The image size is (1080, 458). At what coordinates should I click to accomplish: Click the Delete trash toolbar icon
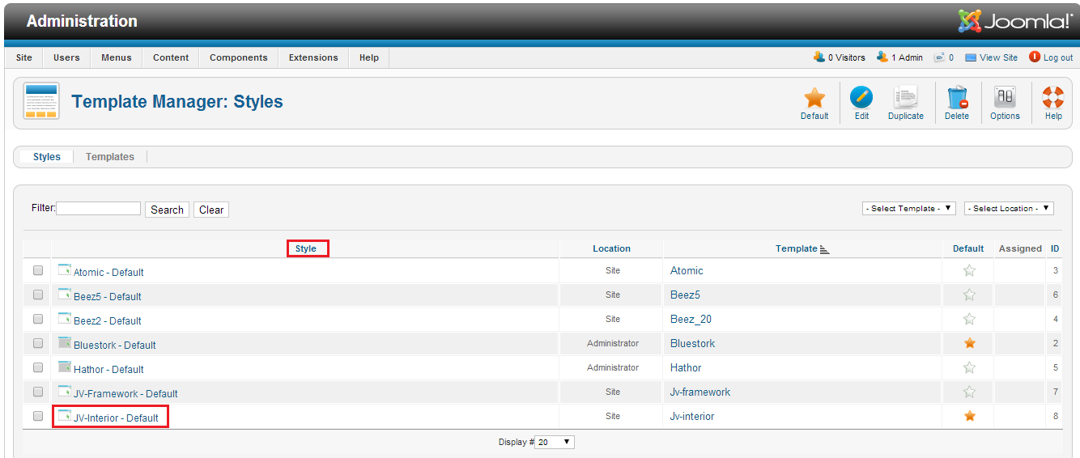[x=957, y=98]
